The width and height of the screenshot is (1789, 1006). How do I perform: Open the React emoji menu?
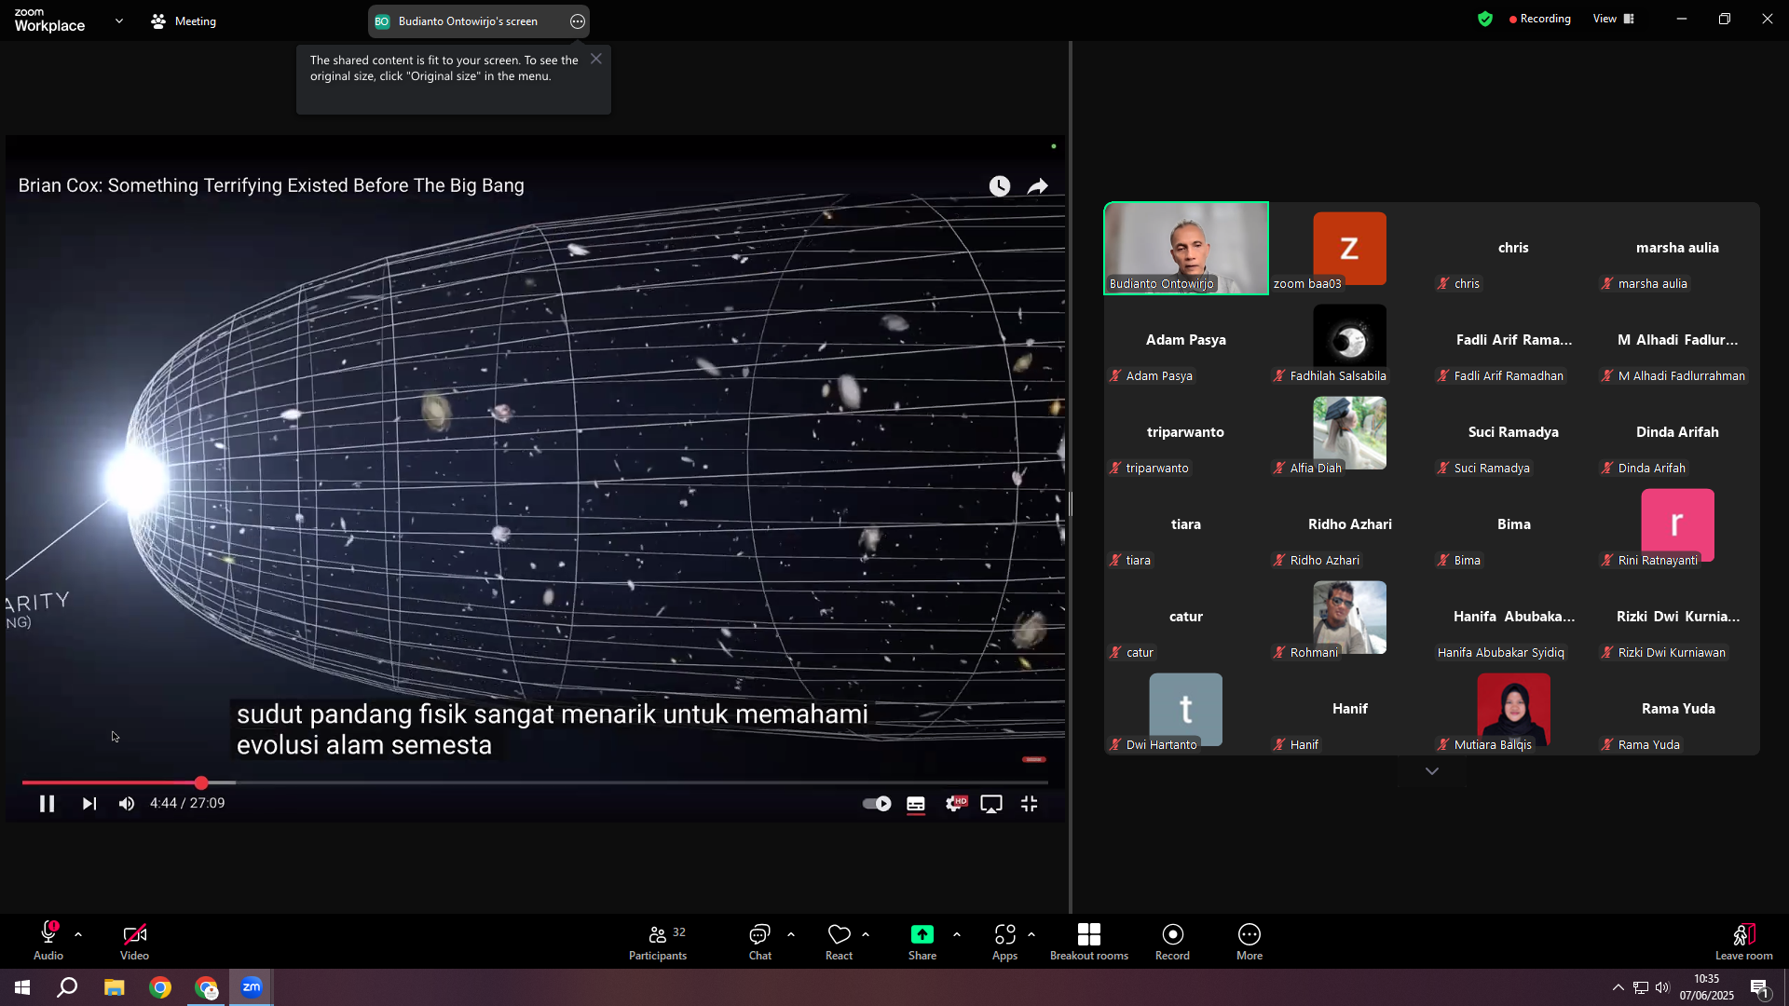[x=839, y=941]
